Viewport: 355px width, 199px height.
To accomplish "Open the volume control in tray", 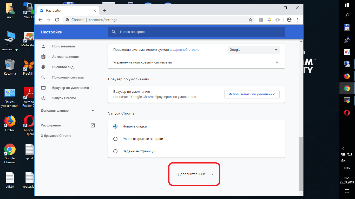I will [x=343, y=161].
